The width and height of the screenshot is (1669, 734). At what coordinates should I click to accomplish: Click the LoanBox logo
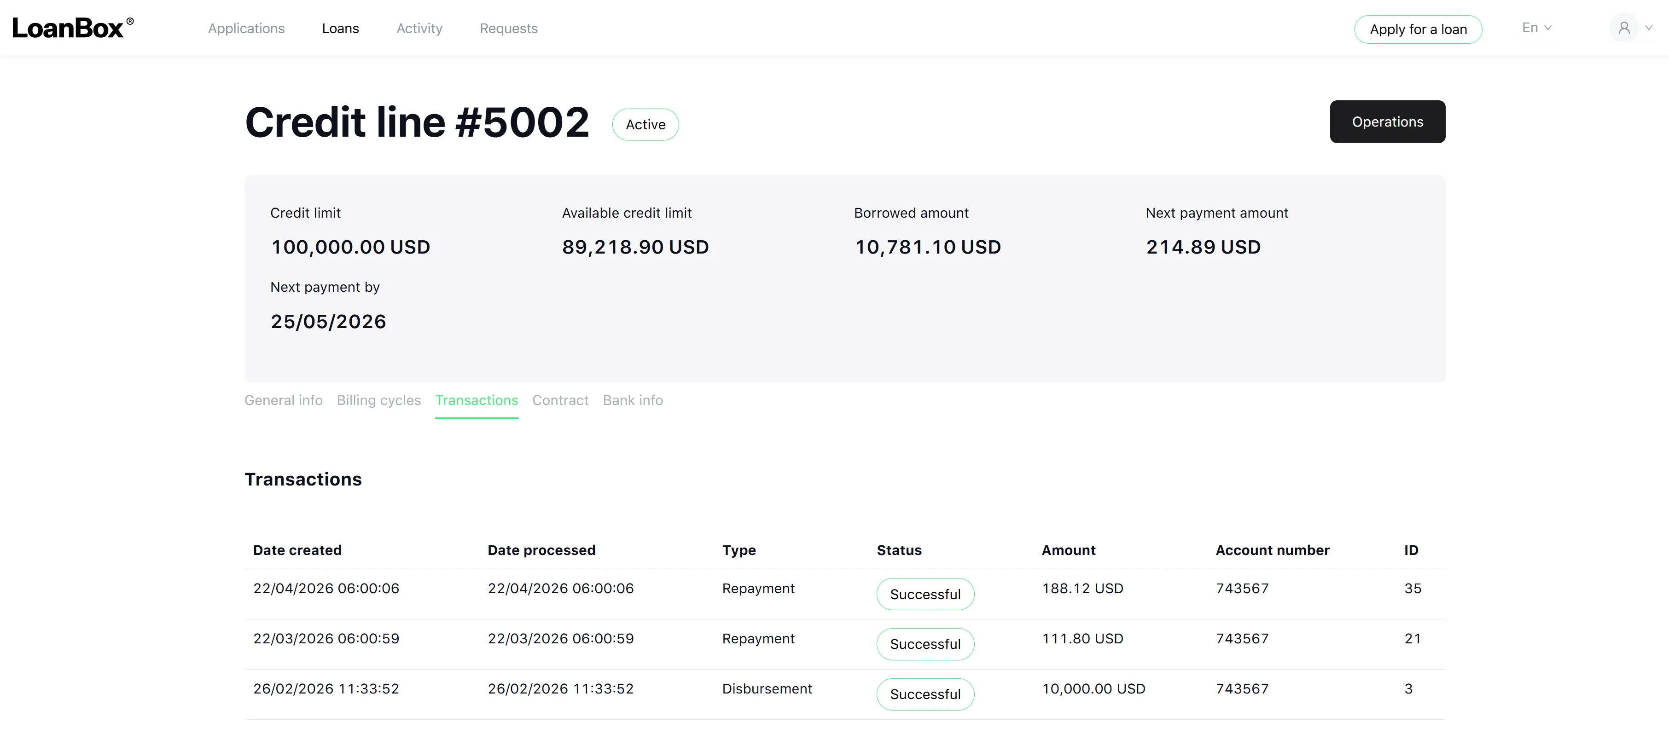click(x=73, y=28)
